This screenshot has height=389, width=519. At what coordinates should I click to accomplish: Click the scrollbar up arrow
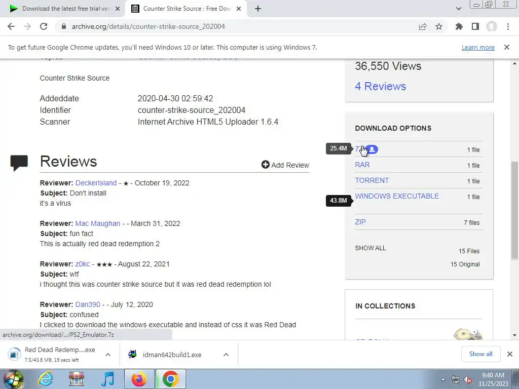pos(515,63)
